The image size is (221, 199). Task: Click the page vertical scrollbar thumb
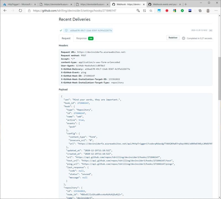coord(219,78)
